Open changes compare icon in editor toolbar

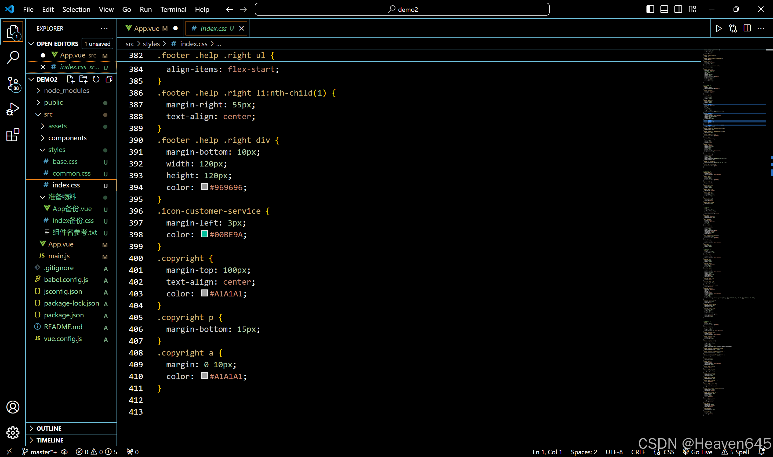click(733, 28)
